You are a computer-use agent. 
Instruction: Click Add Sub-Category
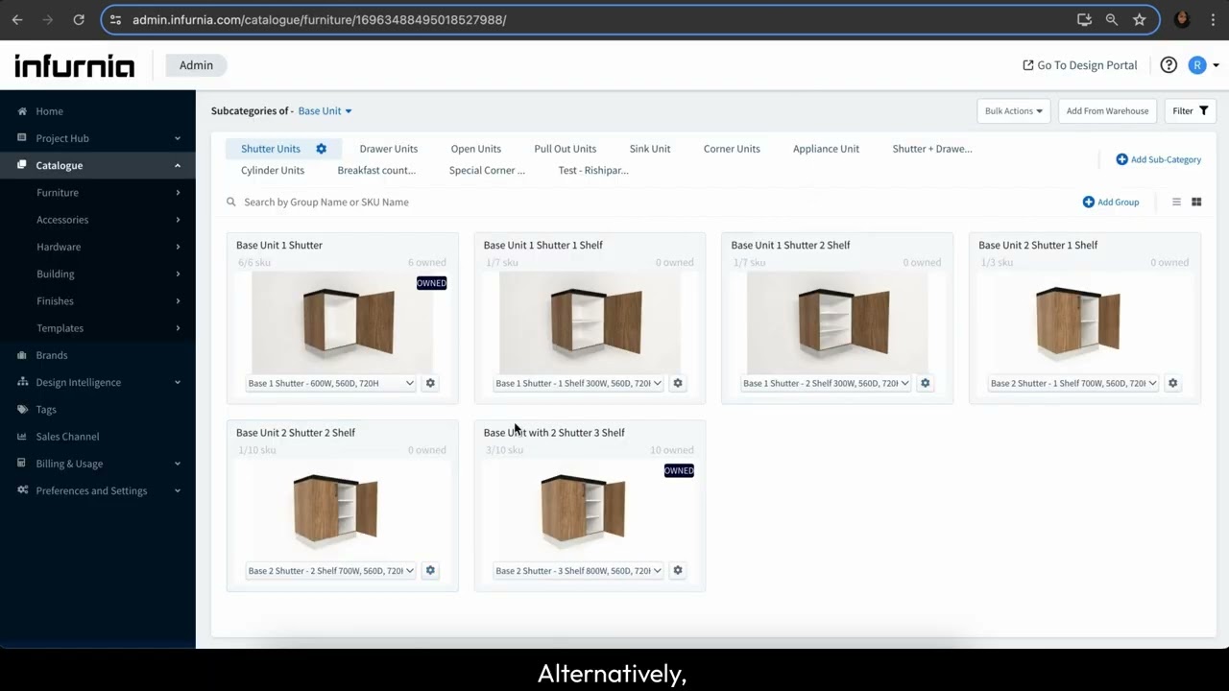click(x=1159, y=159)
